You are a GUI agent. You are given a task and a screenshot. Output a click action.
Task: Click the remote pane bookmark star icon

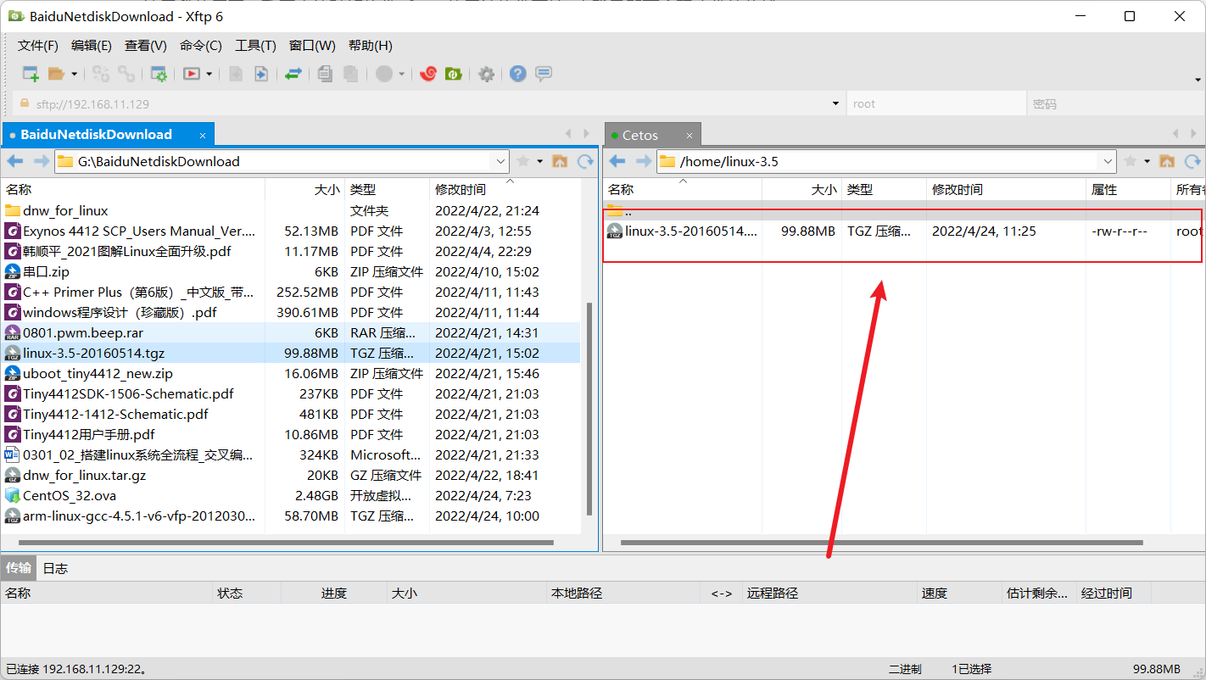pos(1130,161)
